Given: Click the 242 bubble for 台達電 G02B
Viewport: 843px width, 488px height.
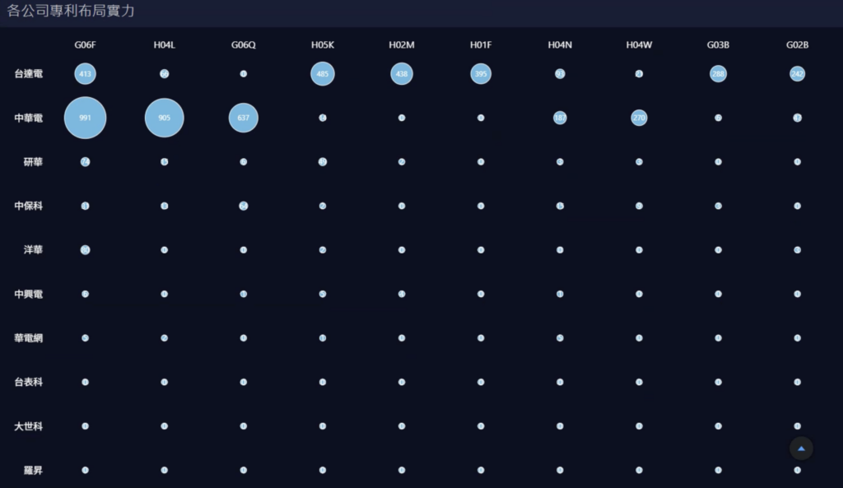Looking at the screenshot, I should pos(797,73).
